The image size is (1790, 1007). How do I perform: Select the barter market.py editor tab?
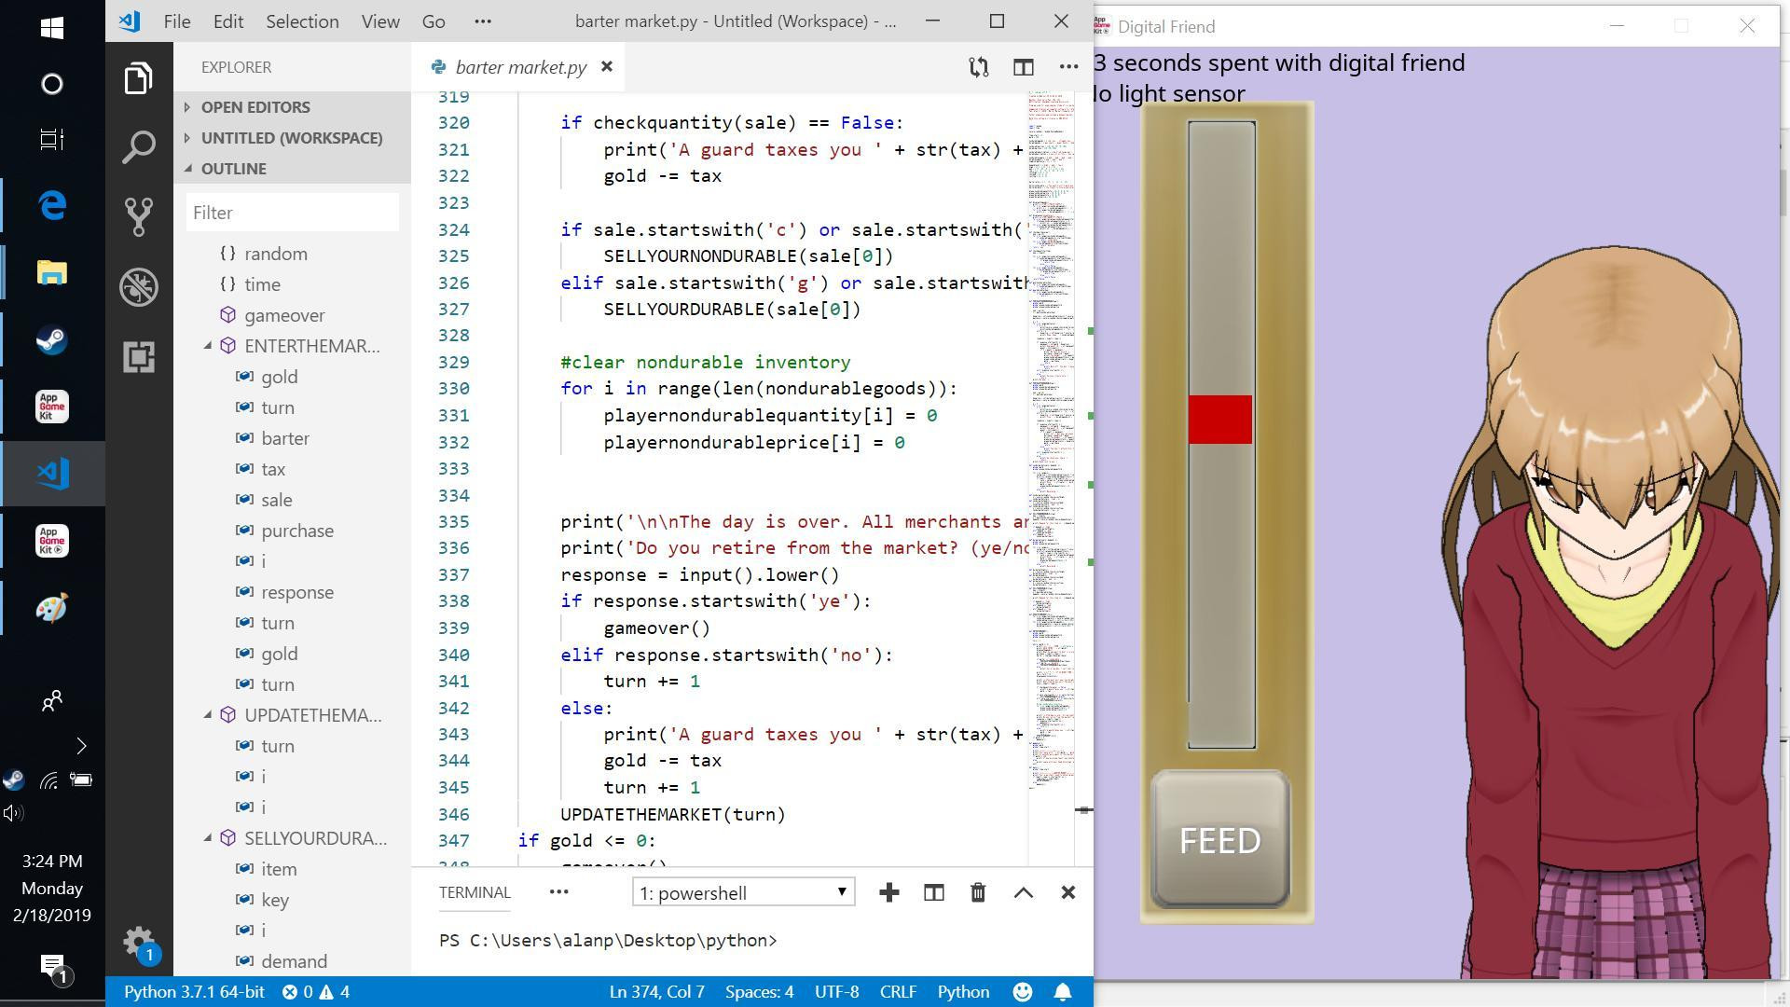520,67
